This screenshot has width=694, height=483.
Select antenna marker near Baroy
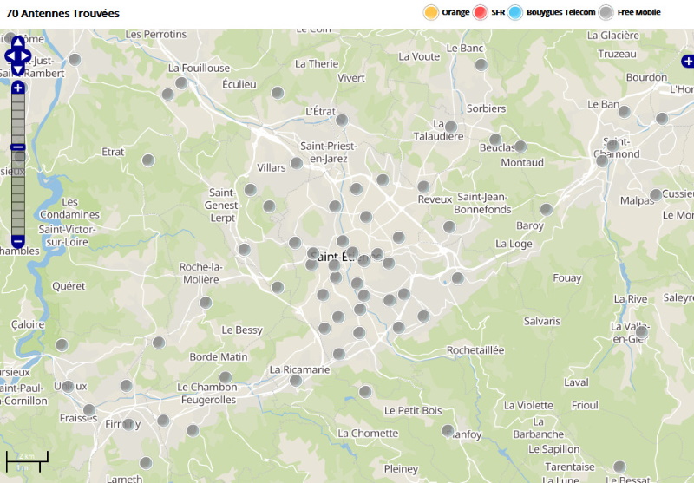(547, 209)
